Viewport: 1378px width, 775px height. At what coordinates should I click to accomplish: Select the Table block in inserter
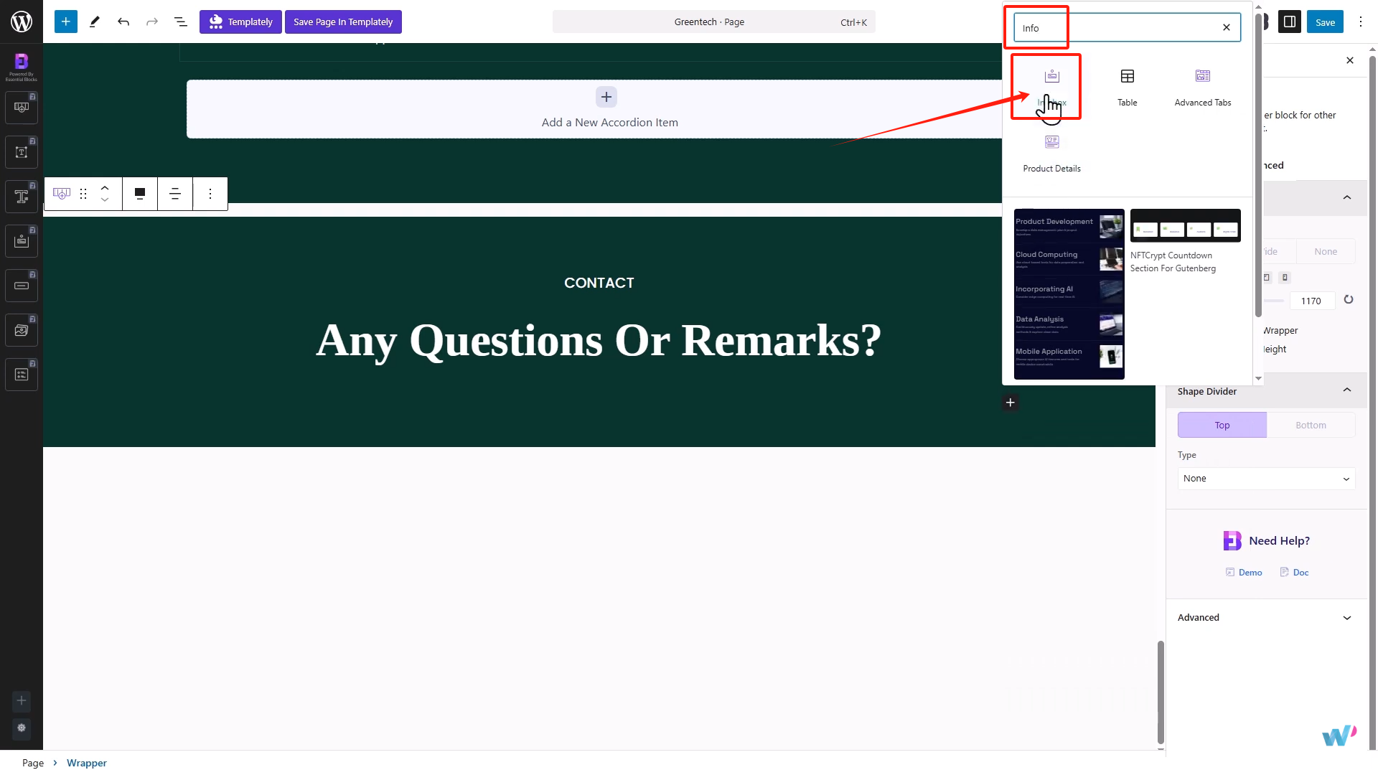[x=1127, y=86]
